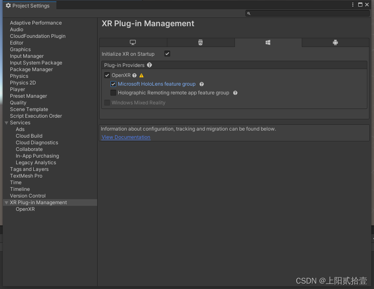Open Physics 2D settings
This screenshot has height=289, width=374.
[23, 83]
